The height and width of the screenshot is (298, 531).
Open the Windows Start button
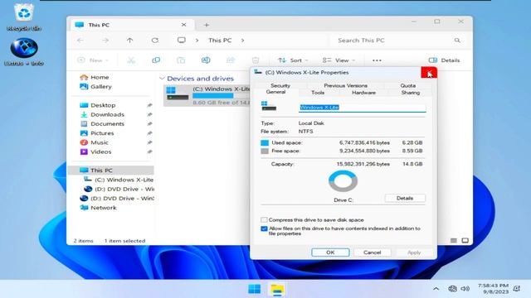click(x=255, y=289)
